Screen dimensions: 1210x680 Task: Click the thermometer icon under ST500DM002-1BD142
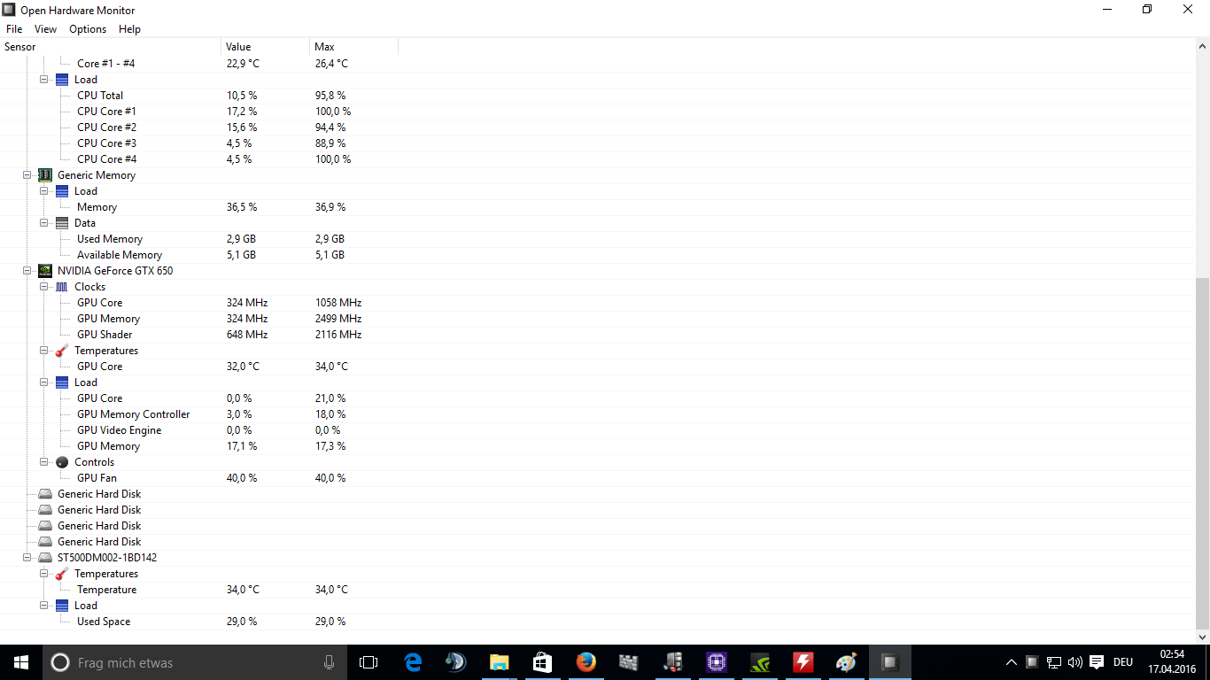[62, 574]
